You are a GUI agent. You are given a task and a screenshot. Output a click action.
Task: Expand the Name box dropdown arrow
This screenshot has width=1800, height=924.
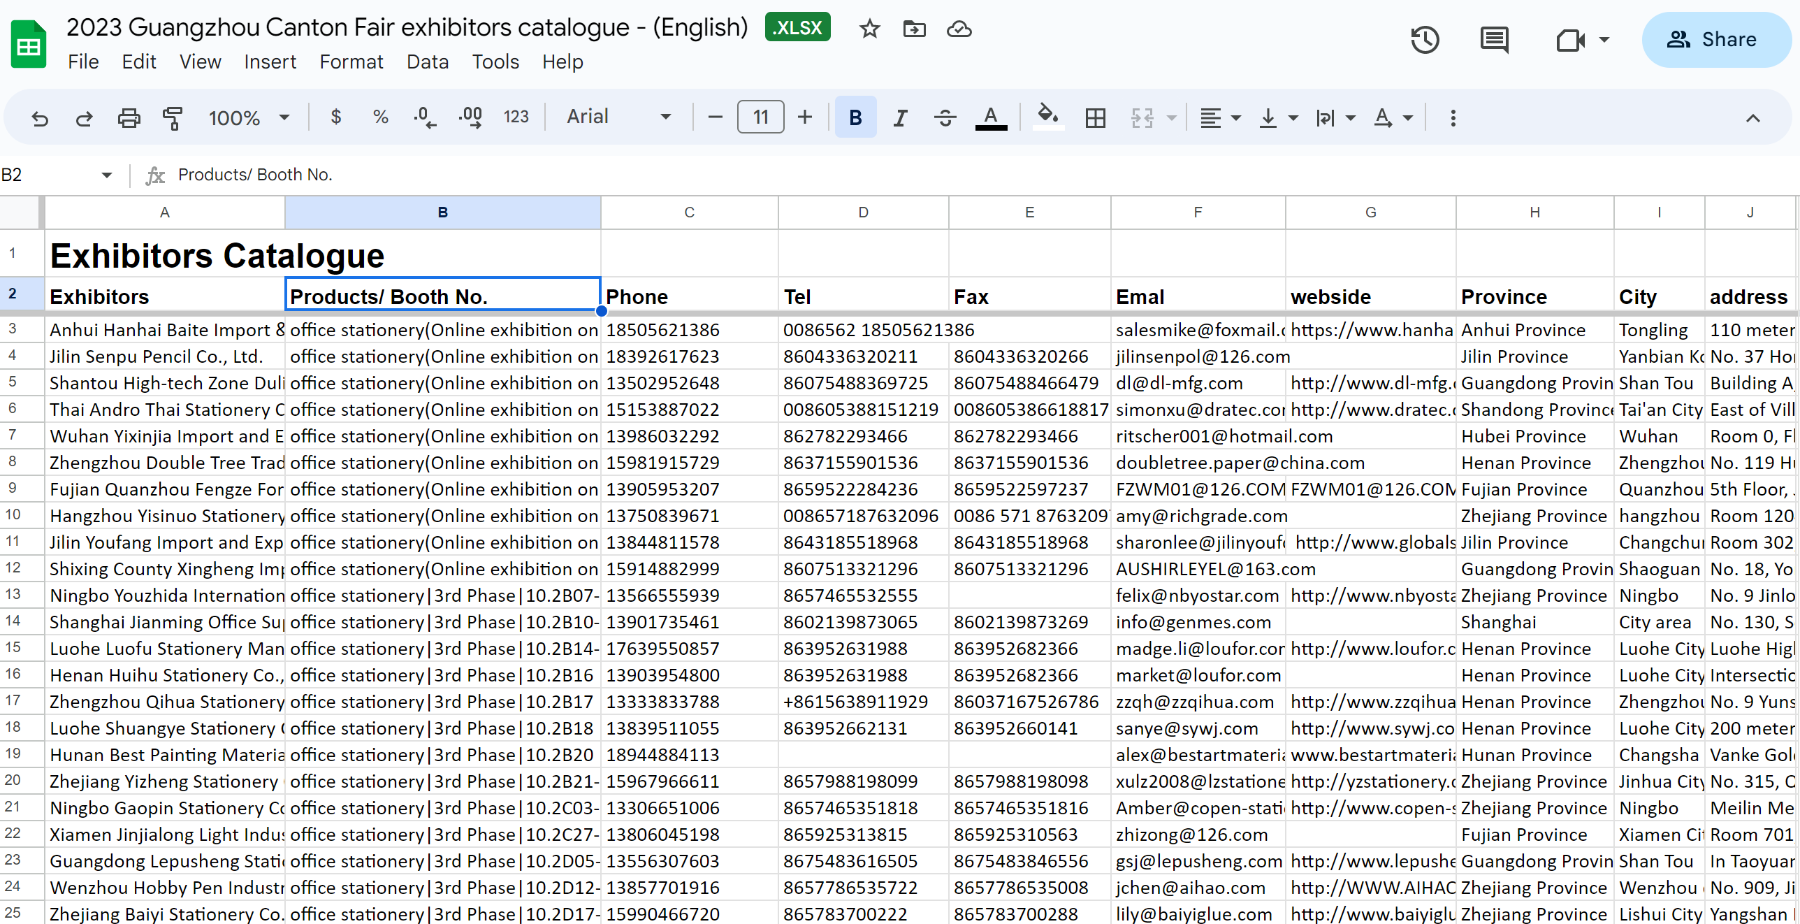tap(106, 175)
